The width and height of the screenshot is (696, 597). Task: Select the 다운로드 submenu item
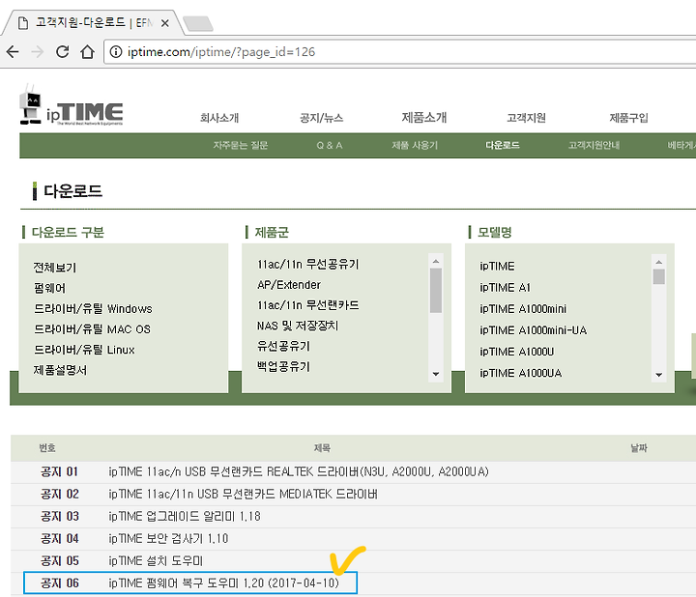(503, 146)
